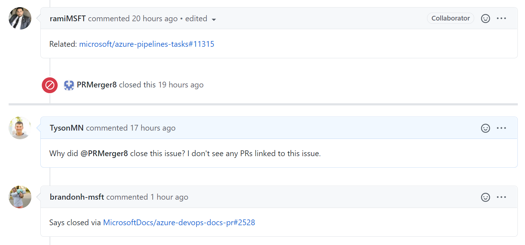
Task: Expand the edited history dropdown arrow
Action: 214,19
